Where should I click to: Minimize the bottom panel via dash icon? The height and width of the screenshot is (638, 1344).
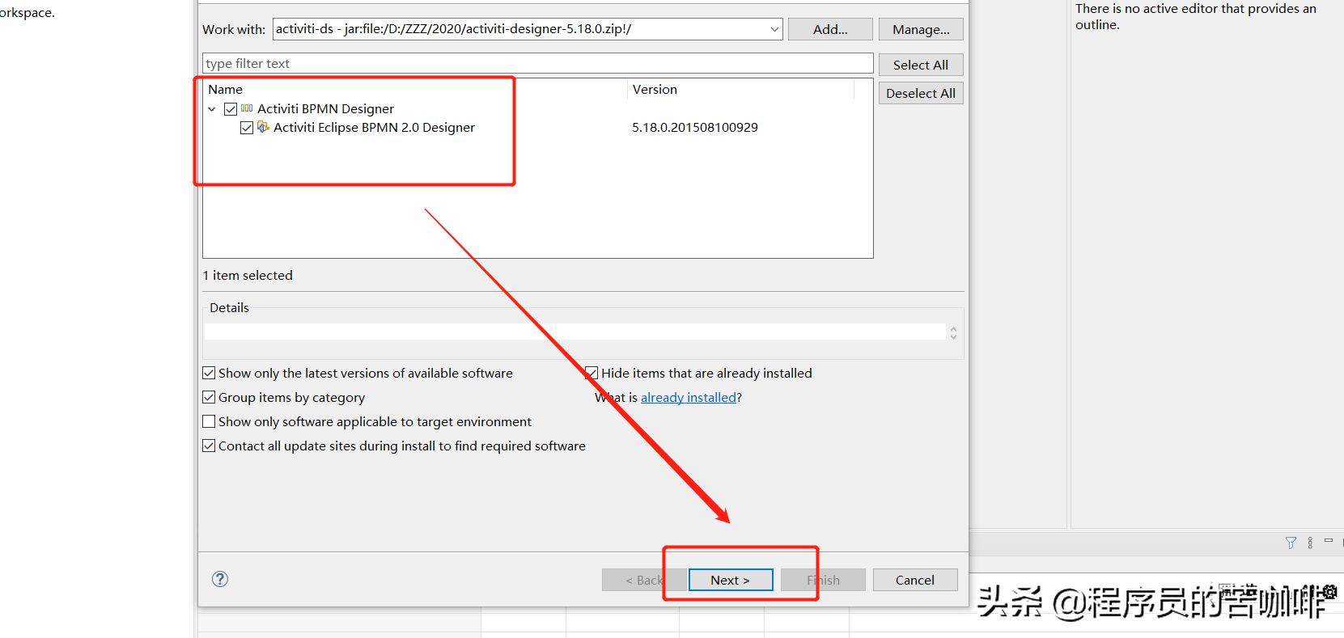coord(1328,540)
